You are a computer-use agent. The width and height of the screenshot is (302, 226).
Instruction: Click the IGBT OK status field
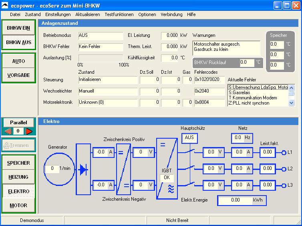click(167, 178)
